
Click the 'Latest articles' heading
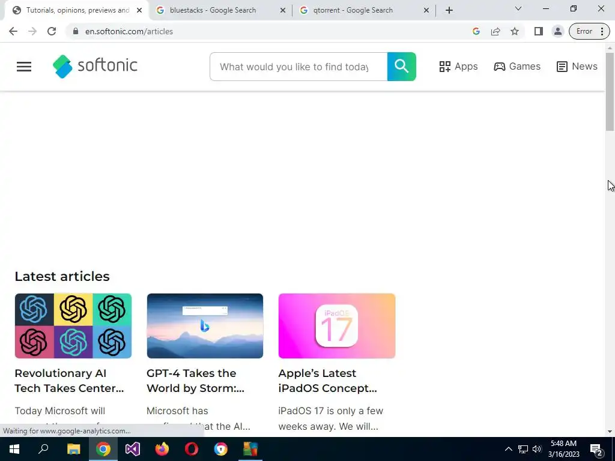pyautogui.click(x=62, y=276)
